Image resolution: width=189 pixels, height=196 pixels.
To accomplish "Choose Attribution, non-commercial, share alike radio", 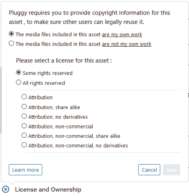I will click(24, 136).
